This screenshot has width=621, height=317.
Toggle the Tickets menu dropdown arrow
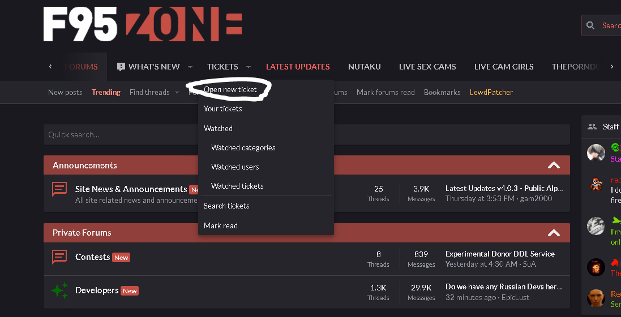pyautogui.click(x=249, y=67)
